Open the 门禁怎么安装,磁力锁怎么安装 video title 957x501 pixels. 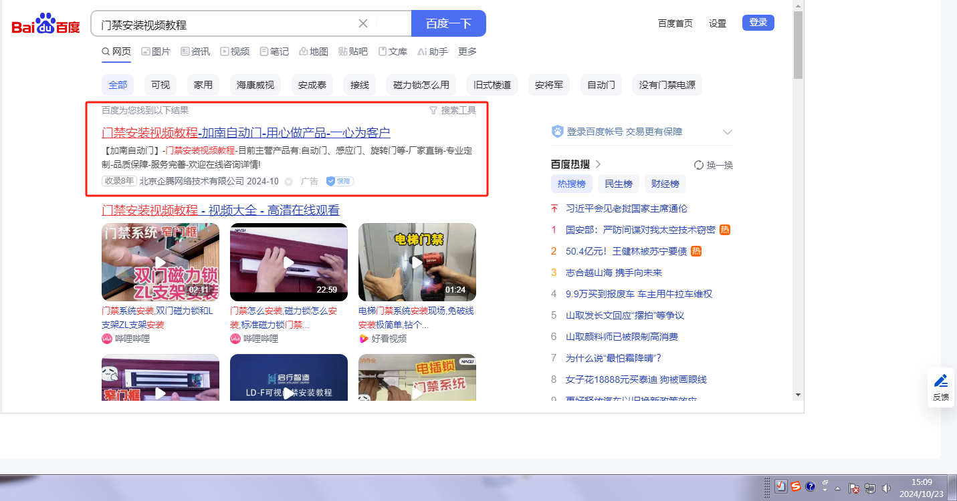click(x=284, y=317)
